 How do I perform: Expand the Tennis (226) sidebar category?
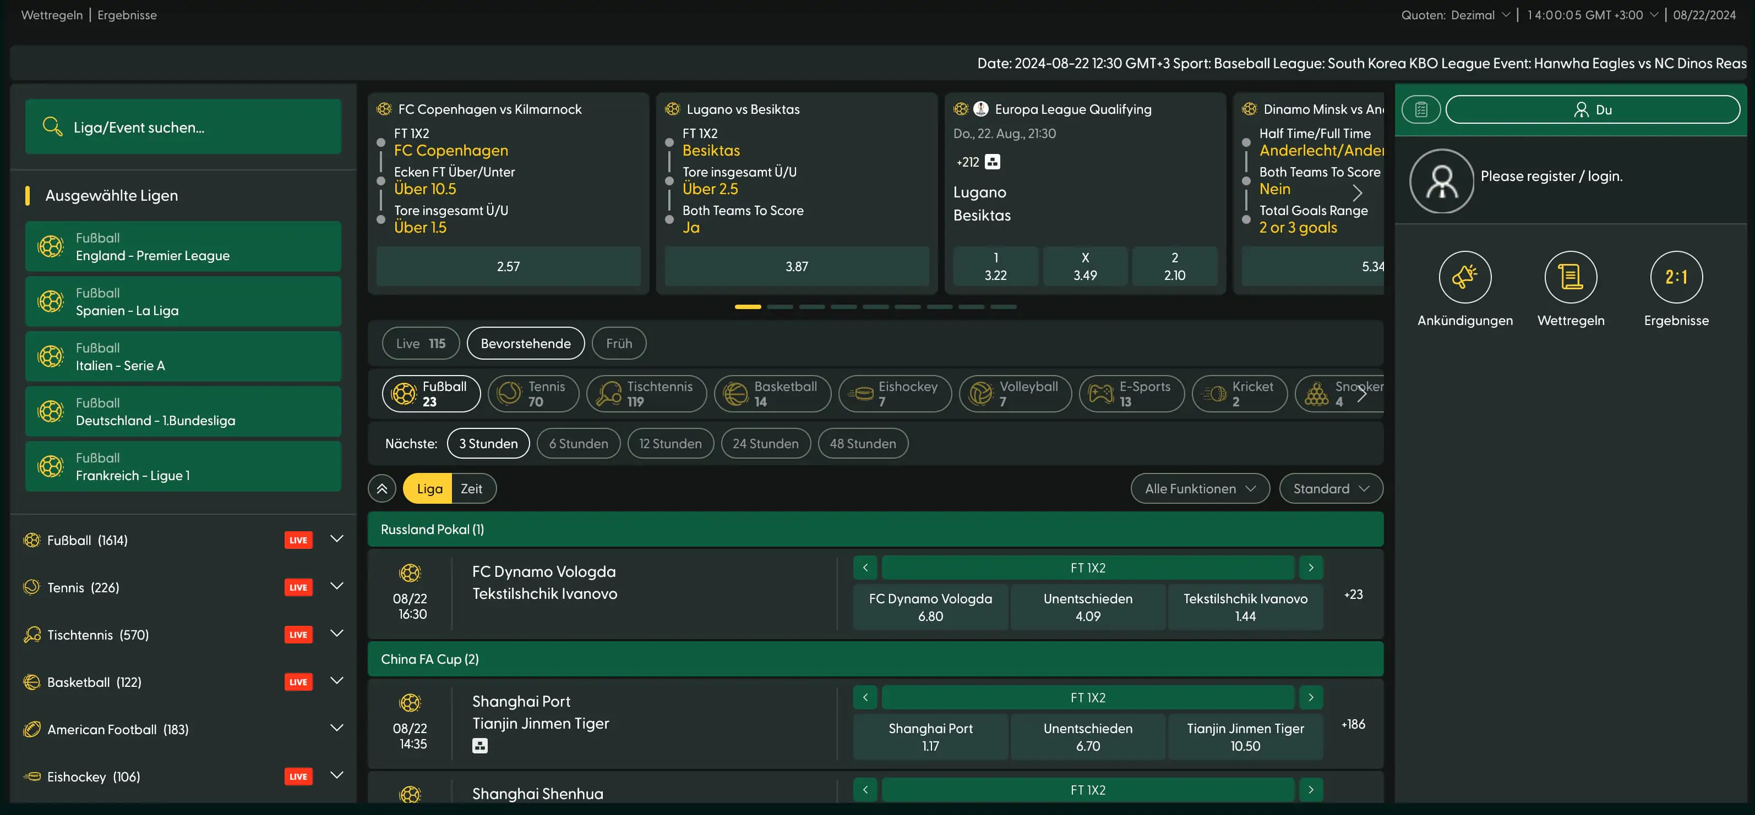click(336, 586)
